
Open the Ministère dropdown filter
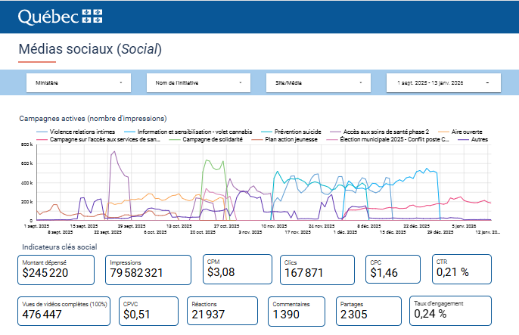tap(78, 82)
